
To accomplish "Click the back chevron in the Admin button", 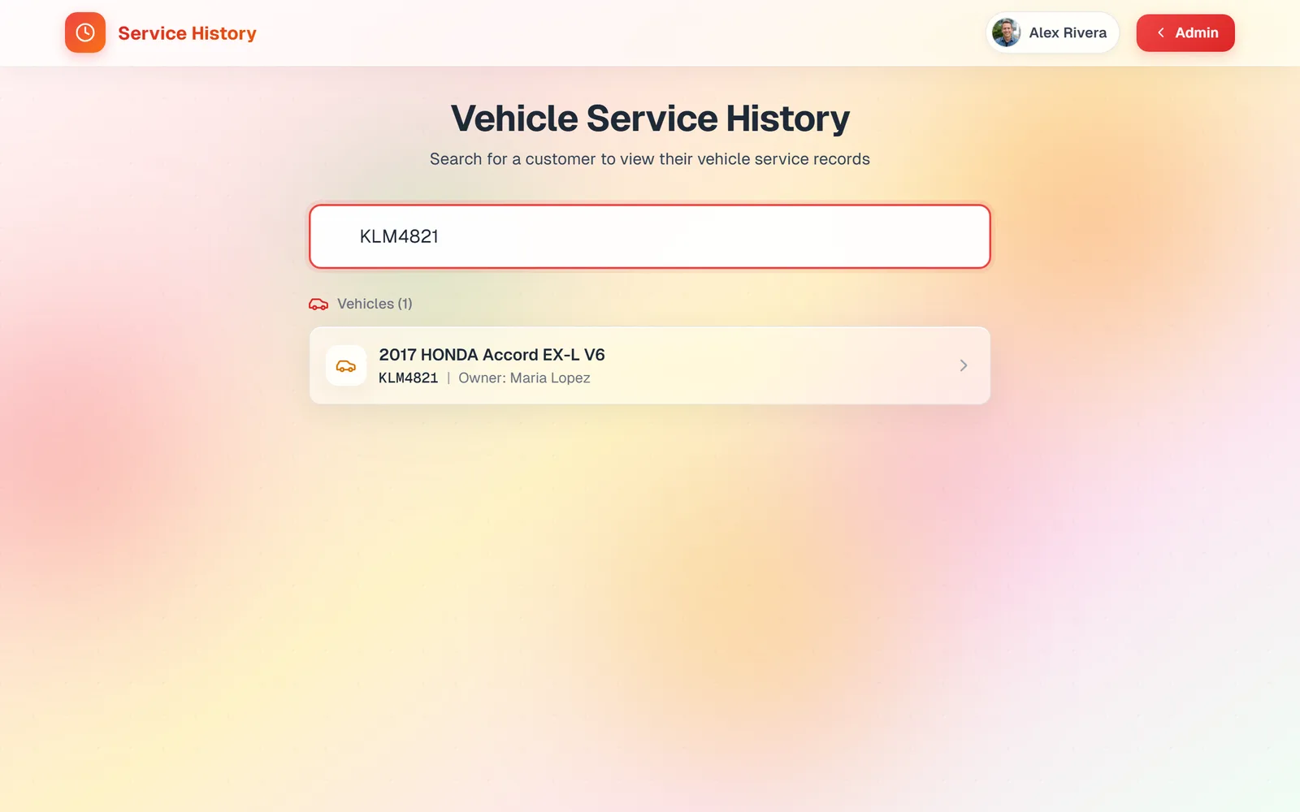I will tap(1161, 32).
